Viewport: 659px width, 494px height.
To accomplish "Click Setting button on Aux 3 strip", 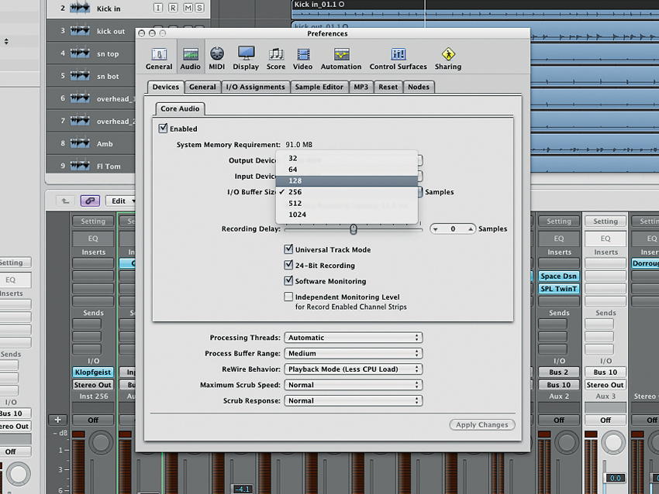I will [606, 221].
